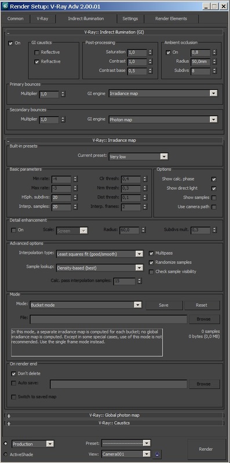Click the Saturation value field

point(137,53)
